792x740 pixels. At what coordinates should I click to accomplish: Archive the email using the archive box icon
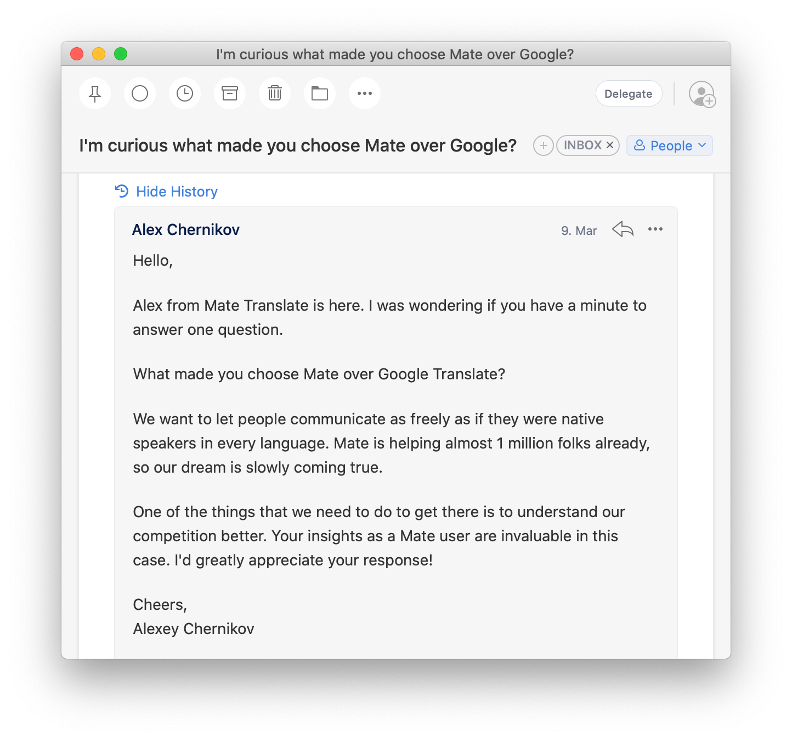click(230, 93)
